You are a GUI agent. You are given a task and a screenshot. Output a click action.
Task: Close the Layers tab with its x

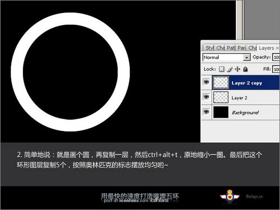click(x=277, y=48)
